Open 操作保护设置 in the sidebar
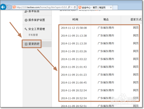 click(37, 20)
